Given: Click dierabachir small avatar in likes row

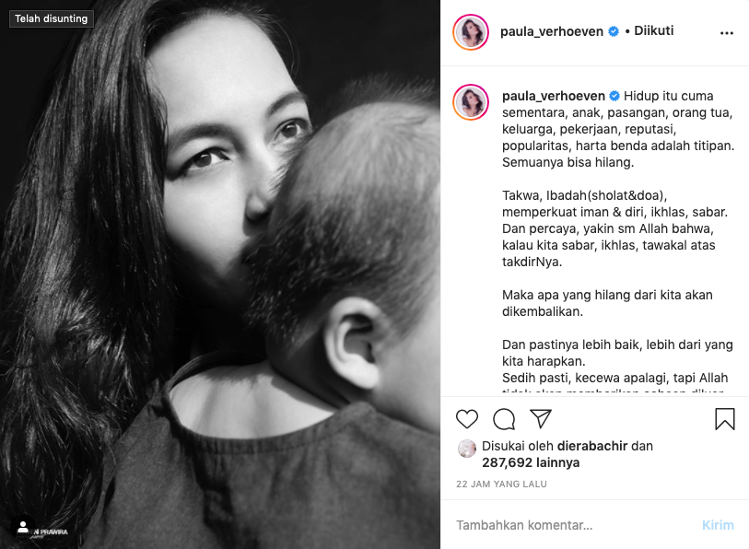Looking at the screenshot, I should click(467, 449).
